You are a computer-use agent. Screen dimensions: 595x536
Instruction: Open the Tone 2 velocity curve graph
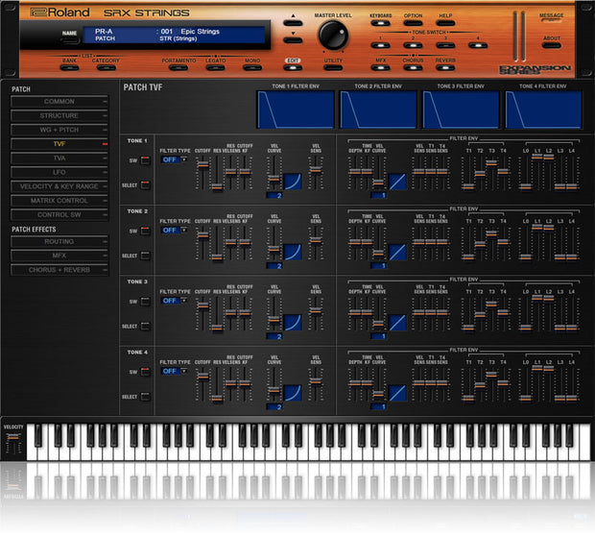[293, 253]
